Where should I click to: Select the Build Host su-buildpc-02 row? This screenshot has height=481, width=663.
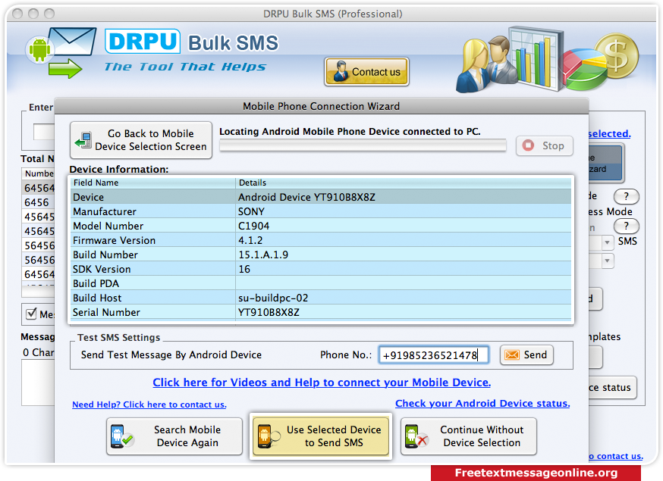321,297
